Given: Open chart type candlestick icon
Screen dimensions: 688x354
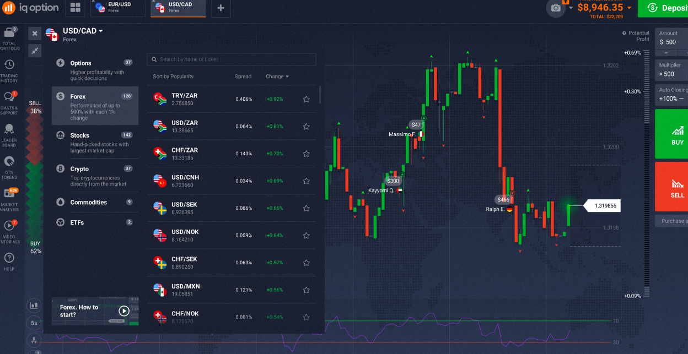Looking at the screenshot, I should click(x=34, y=304).
